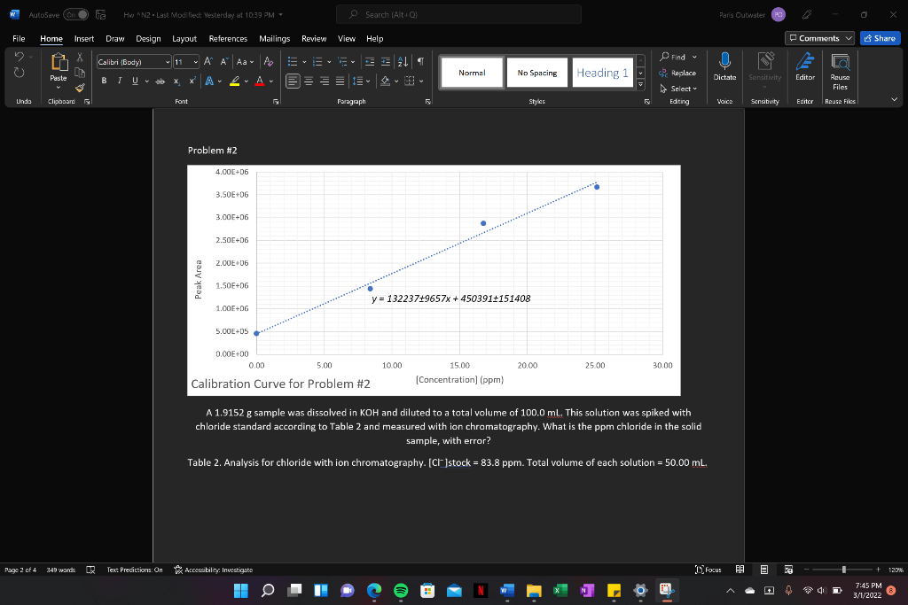The image size is (908, 605).
Task: Enable Bold formatting
Action: [104, 80]
